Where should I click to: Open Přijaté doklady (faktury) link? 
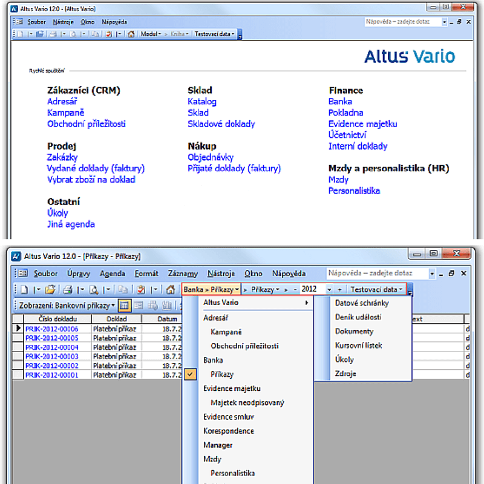234,169
